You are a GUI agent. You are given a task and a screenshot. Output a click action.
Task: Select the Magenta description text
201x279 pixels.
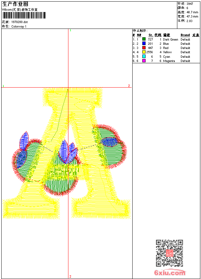pos(169,61)
